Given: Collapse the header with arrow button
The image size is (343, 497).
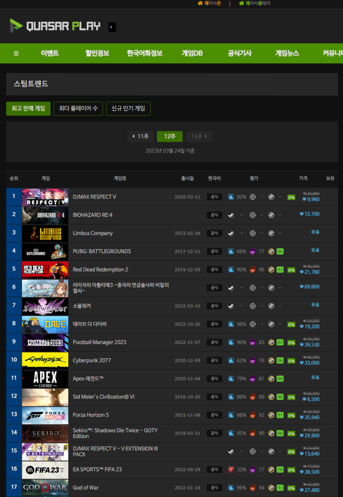Looking at the screenshot, I should (x=112, y=27).
